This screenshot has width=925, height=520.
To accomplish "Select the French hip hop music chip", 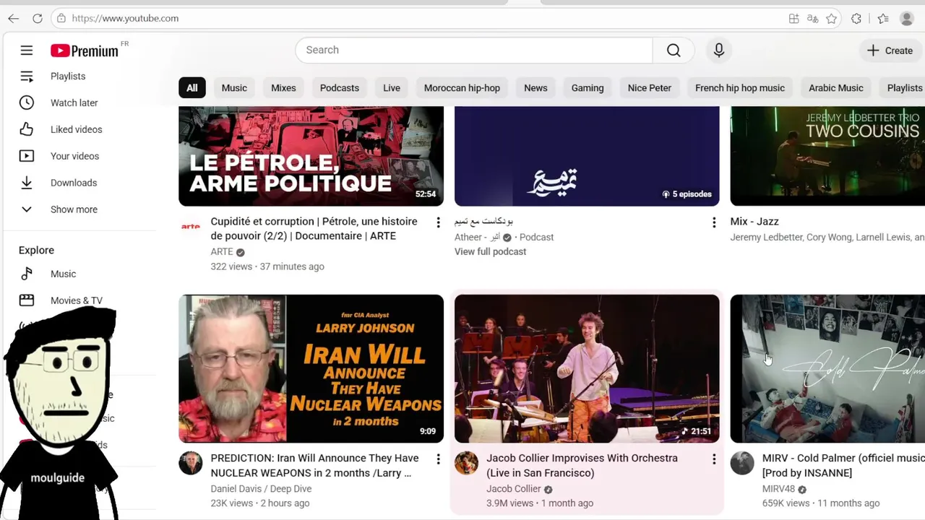I will [x=740, y=88].
